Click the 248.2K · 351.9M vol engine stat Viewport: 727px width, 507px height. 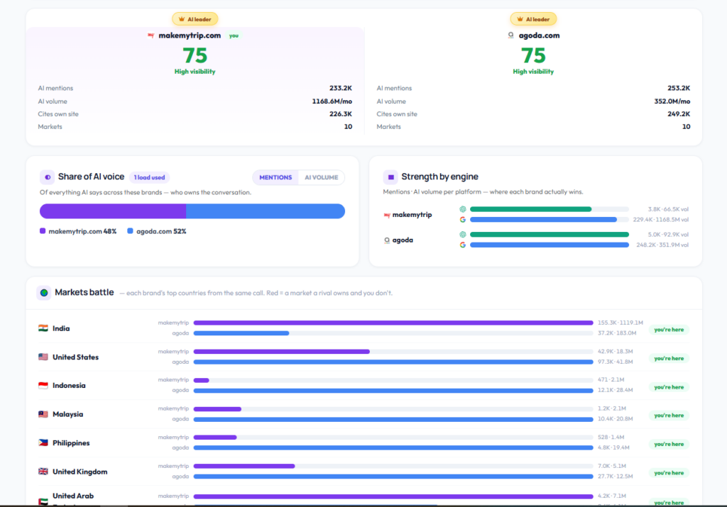[x=662, y=245]
